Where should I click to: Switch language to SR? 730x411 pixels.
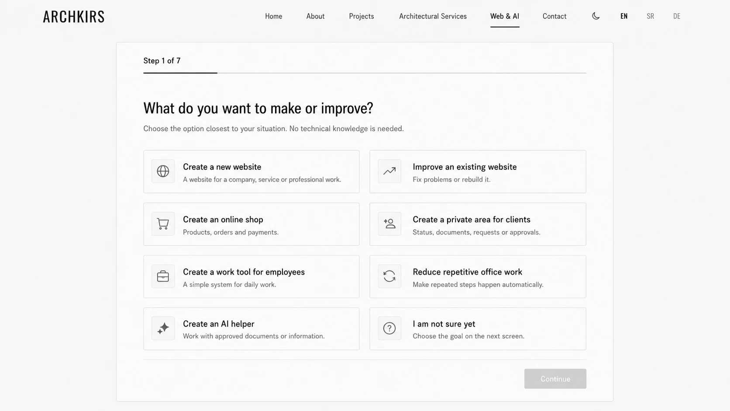tap(651, 16)
